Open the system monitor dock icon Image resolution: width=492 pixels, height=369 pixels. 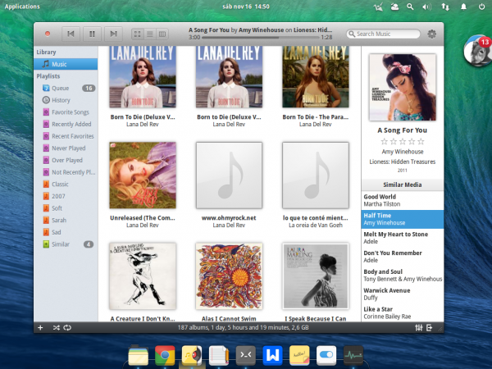click(x=353, y=356)
